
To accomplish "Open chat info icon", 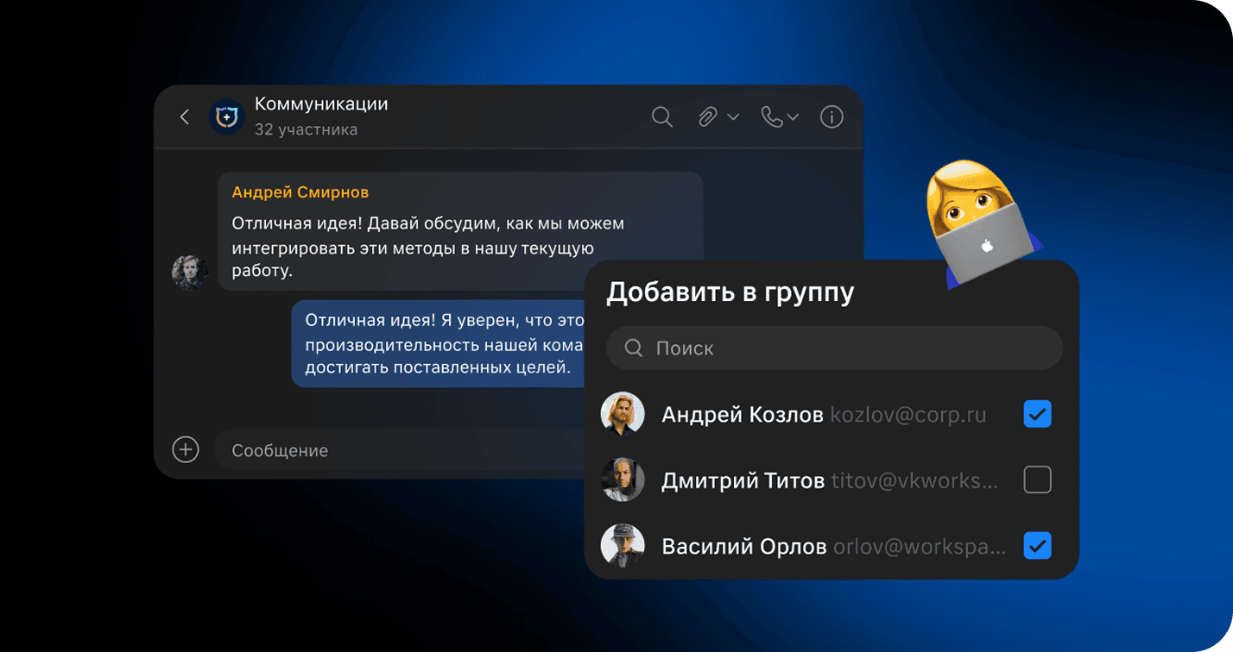I will 831,117.
